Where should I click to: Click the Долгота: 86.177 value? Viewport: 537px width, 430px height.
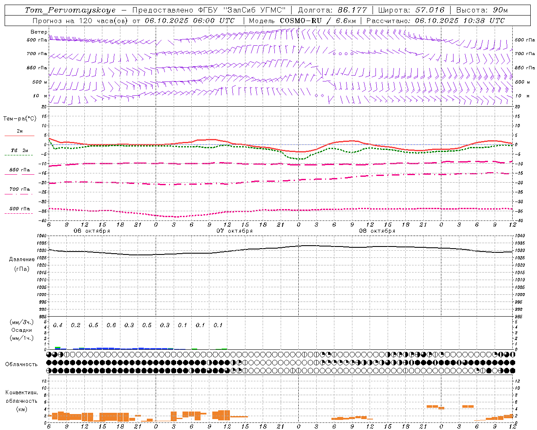332,10
